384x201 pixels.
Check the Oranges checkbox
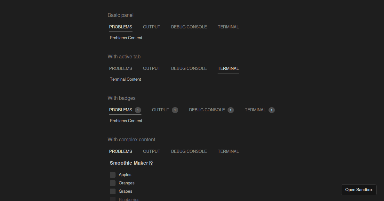pos(113,183)
